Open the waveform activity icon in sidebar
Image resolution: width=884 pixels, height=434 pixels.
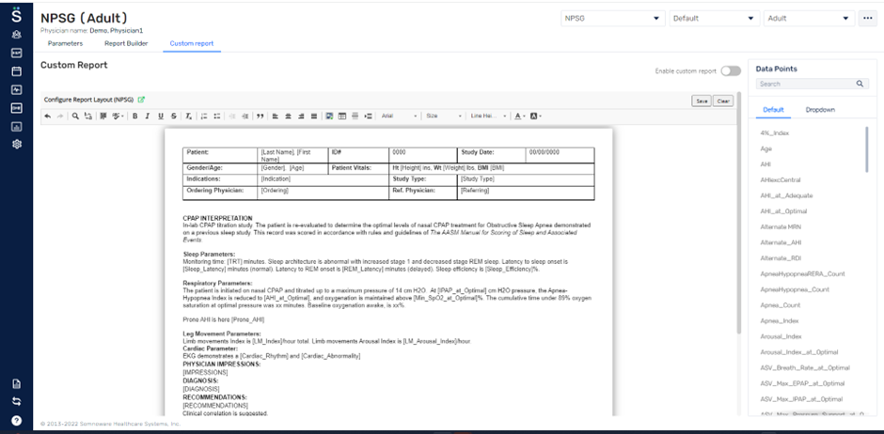[16, 89]
